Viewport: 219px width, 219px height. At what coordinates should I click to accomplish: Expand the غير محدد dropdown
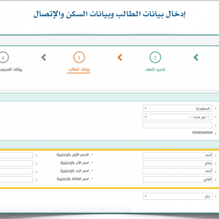[x=178, y=117]
